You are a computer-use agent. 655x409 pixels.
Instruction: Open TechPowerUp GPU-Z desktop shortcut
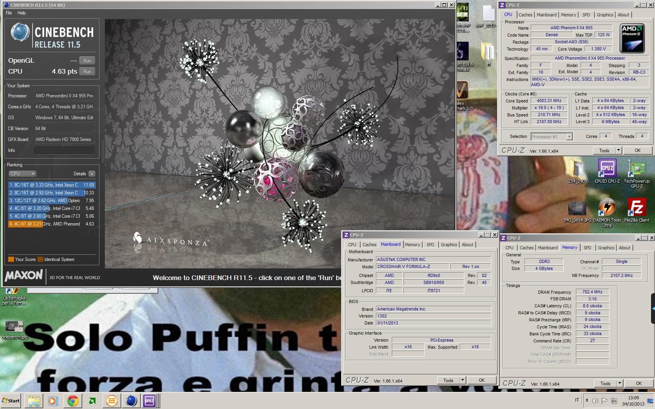(x=637, y=174)
